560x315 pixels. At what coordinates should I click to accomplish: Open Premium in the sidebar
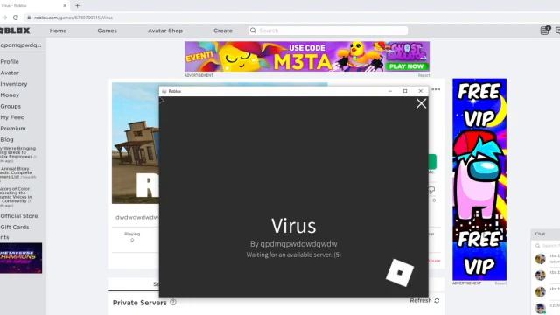tap(13, 129)
